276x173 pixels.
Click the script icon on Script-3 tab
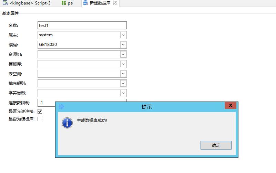(x=5, y=3)
